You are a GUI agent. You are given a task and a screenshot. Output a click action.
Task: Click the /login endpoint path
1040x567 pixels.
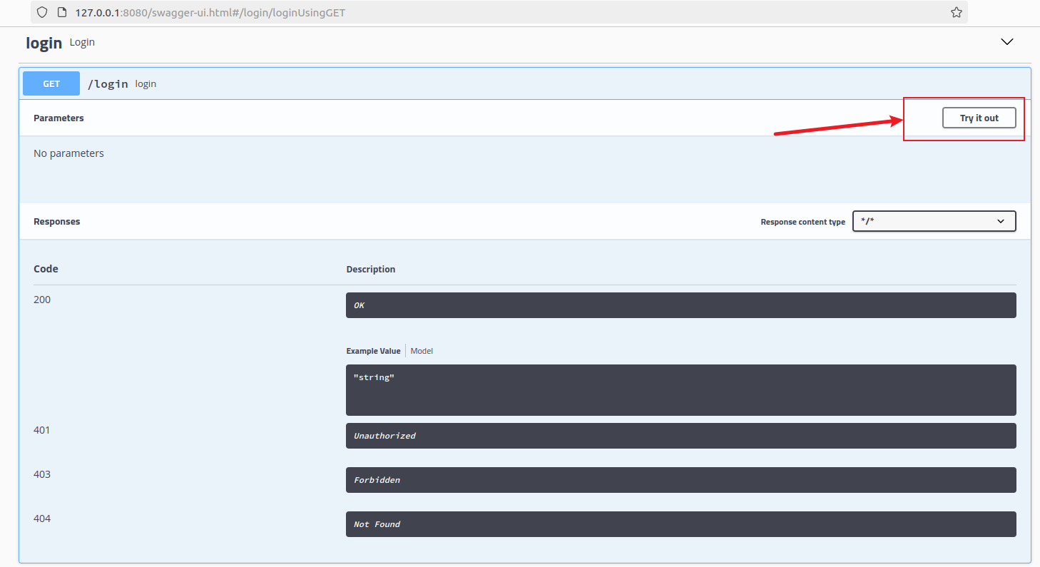(108, 83)
